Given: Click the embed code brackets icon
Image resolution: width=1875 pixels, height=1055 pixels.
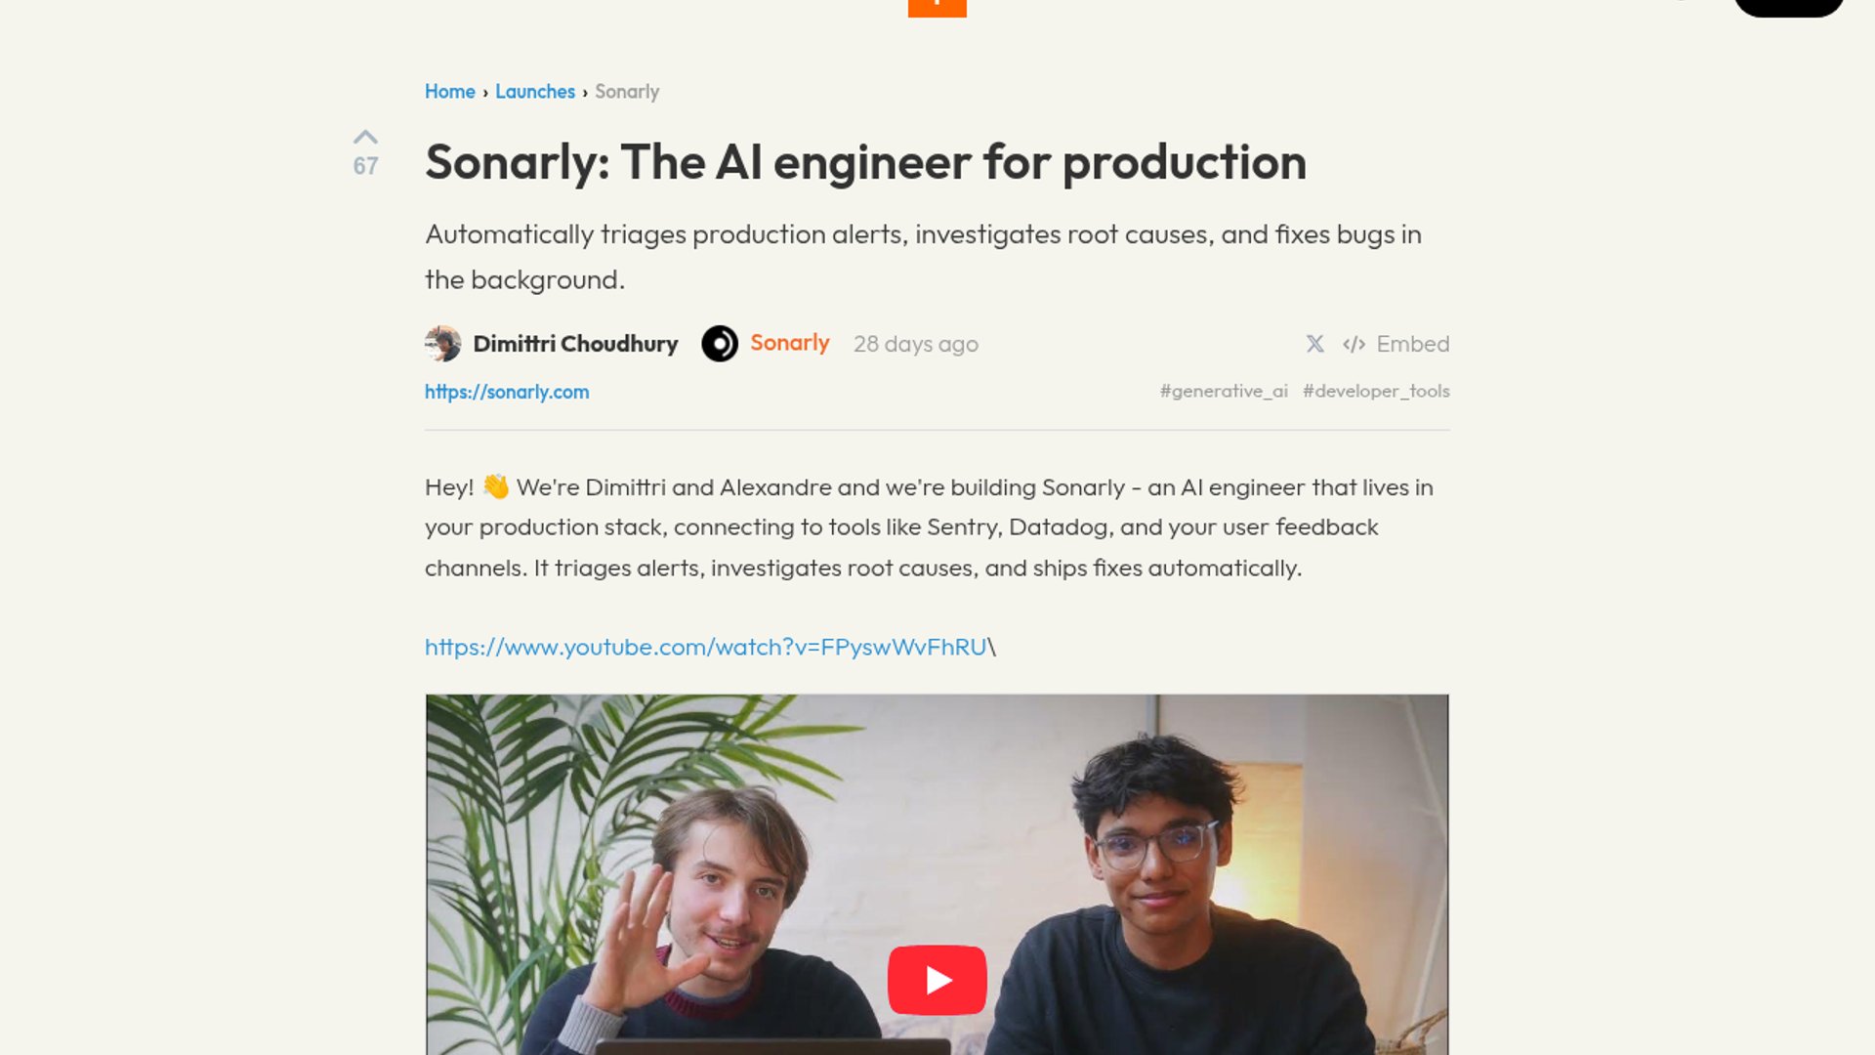Looking at the screenshot, I should pos(1354,344).
